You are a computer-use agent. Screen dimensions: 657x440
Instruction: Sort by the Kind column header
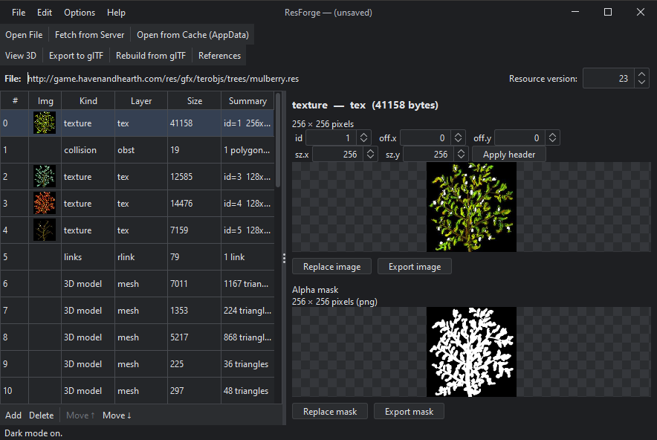tap(88, 101)
